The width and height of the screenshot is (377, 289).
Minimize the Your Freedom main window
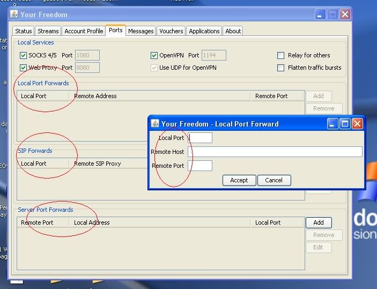click(320, 14)
